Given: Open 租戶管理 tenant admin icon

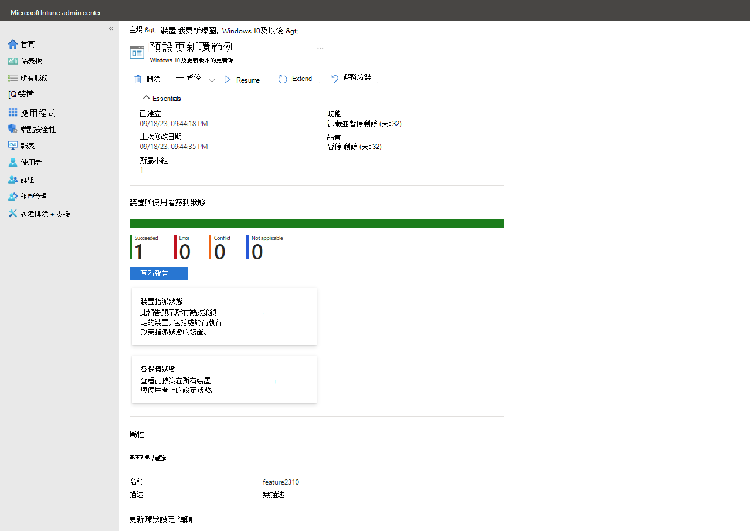Looking at the screenshot, I should [13, 197].
